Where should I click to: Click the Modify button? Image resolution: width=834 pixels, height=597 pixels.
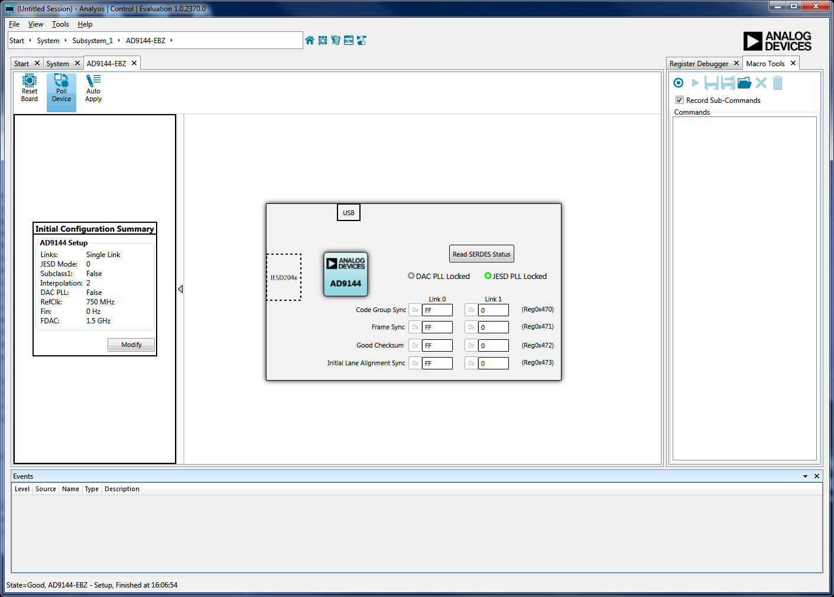pos(131,345)
